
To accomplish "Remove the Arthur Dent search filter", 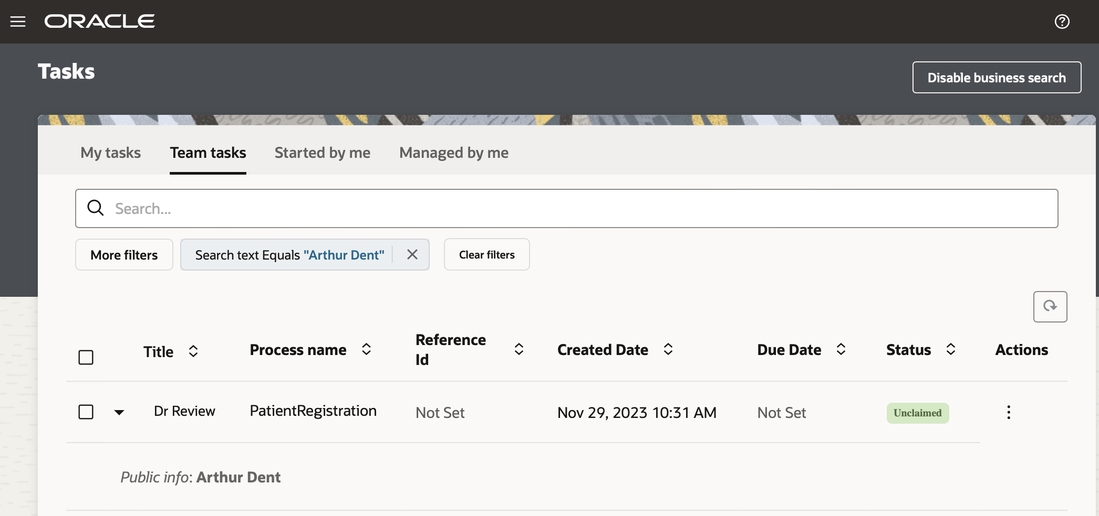I will tap(412, 255).
